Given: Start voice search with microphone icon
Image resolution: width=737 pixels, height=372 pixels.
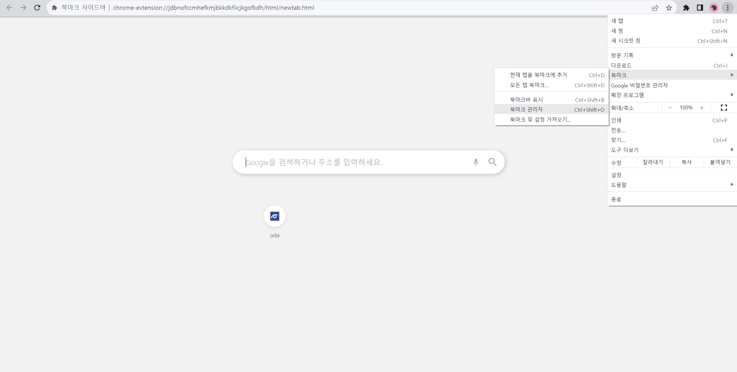Looking at the screenshot, I should [x=476, y=162].
